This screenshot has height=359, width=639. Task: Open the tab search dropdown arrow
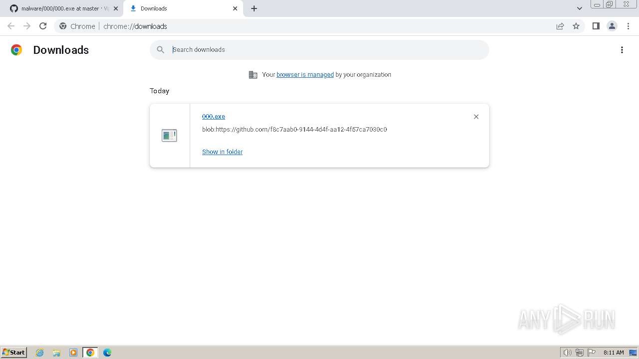pyautogui.click(x=580, y=8)
